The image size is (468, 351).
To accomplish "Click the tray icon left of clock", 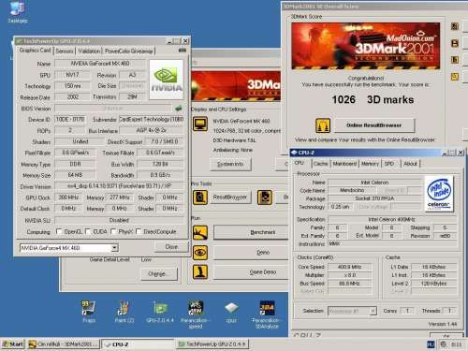I will [x=443, y=344].
